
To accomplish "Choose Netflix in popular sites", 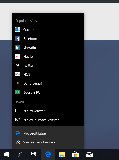I will click(48, 57).
